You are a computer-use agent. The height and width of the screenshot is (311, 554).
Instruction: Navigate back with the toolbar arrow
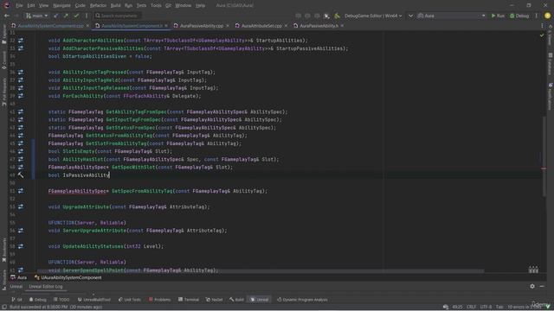click(7, 16)
